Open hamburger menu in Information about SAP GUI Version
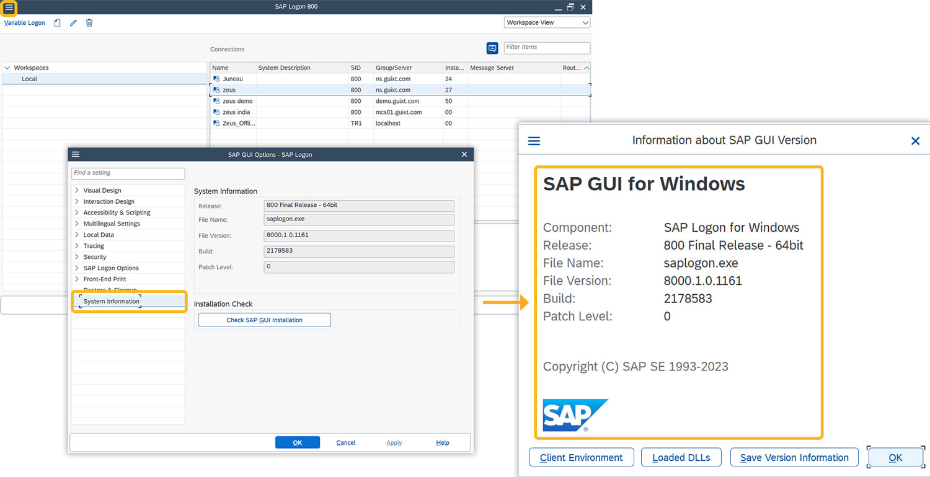This screenshot has width=930, height=477. tap(534, 141)
